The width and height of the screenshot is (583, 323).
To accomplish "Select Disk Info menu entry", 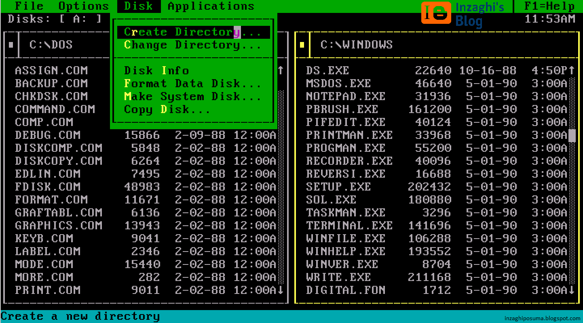I will (x=156, y=71).
